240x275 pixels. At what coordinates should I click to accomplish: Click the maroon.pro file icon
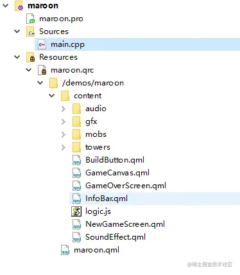click(30, 19)
